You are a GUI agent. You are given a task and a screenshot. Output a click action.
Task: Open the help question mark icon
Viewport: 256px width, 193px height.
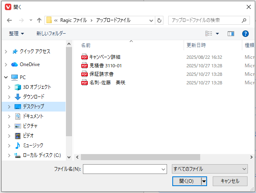[x=245, y=34]
